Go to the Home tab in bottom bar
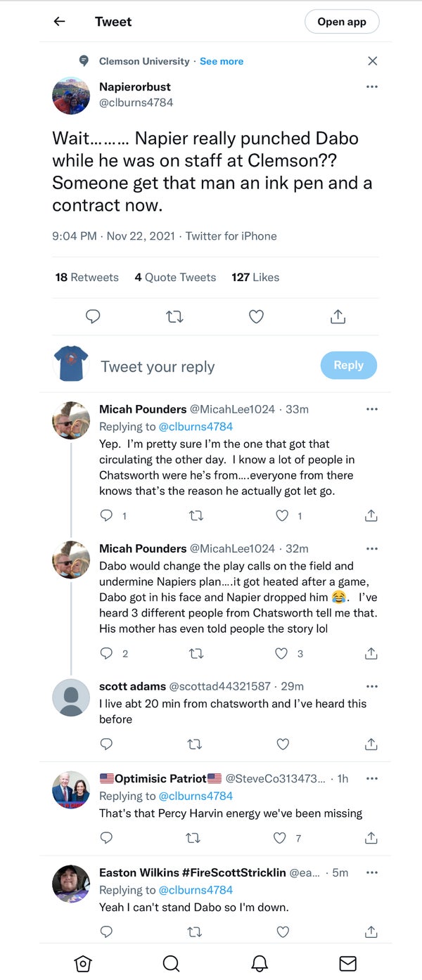The height and width of the screenshot is (980, 422). click(x=83, y=962)
